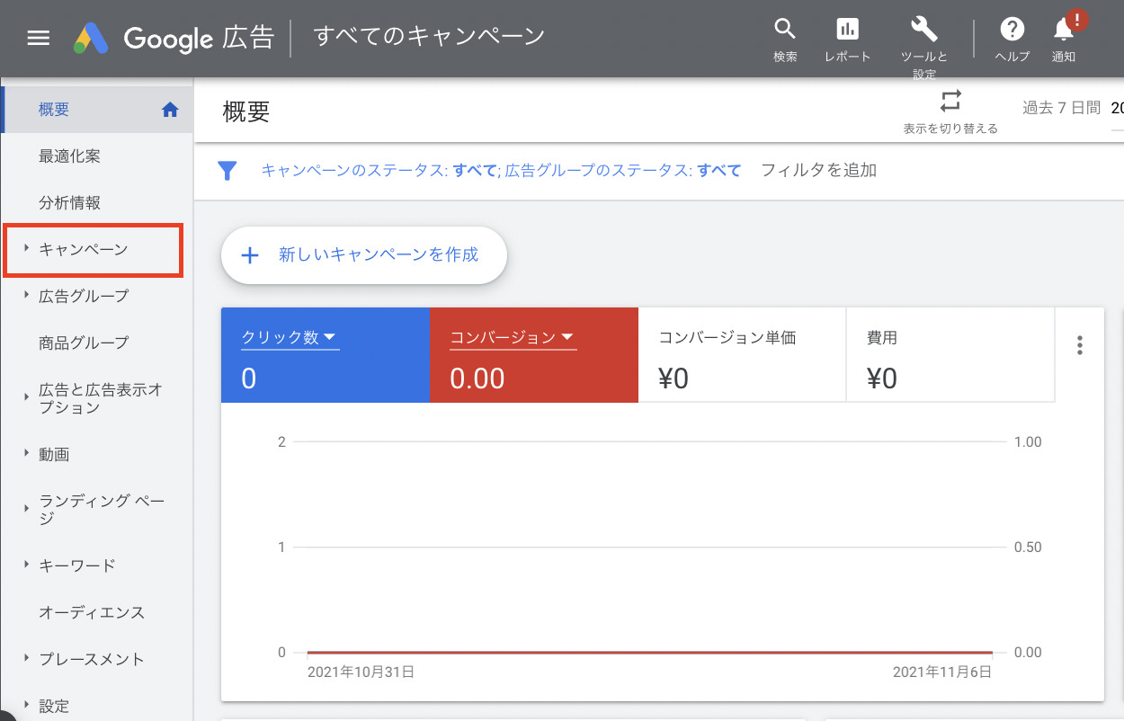The height and width of the screenshot is (721, 1124).
Task: Click the blue filter funnel icon
Action: pos(227,171)
